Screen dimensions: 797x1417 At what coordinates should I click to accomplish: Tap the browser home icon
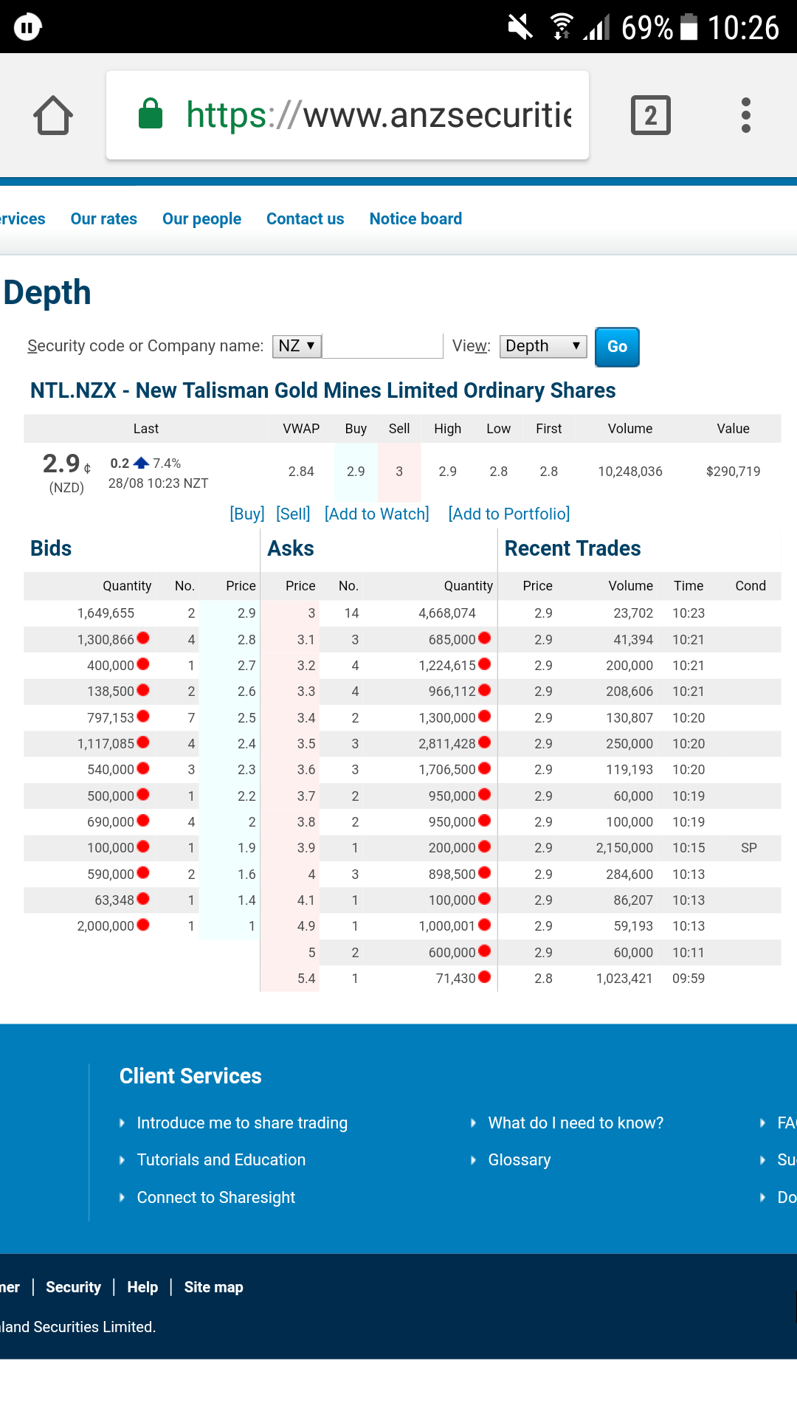click(x=53, y=115)
